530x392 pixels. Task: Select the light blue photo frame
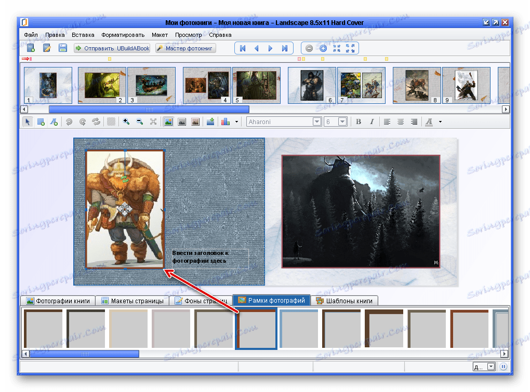(x=298, y=329)
